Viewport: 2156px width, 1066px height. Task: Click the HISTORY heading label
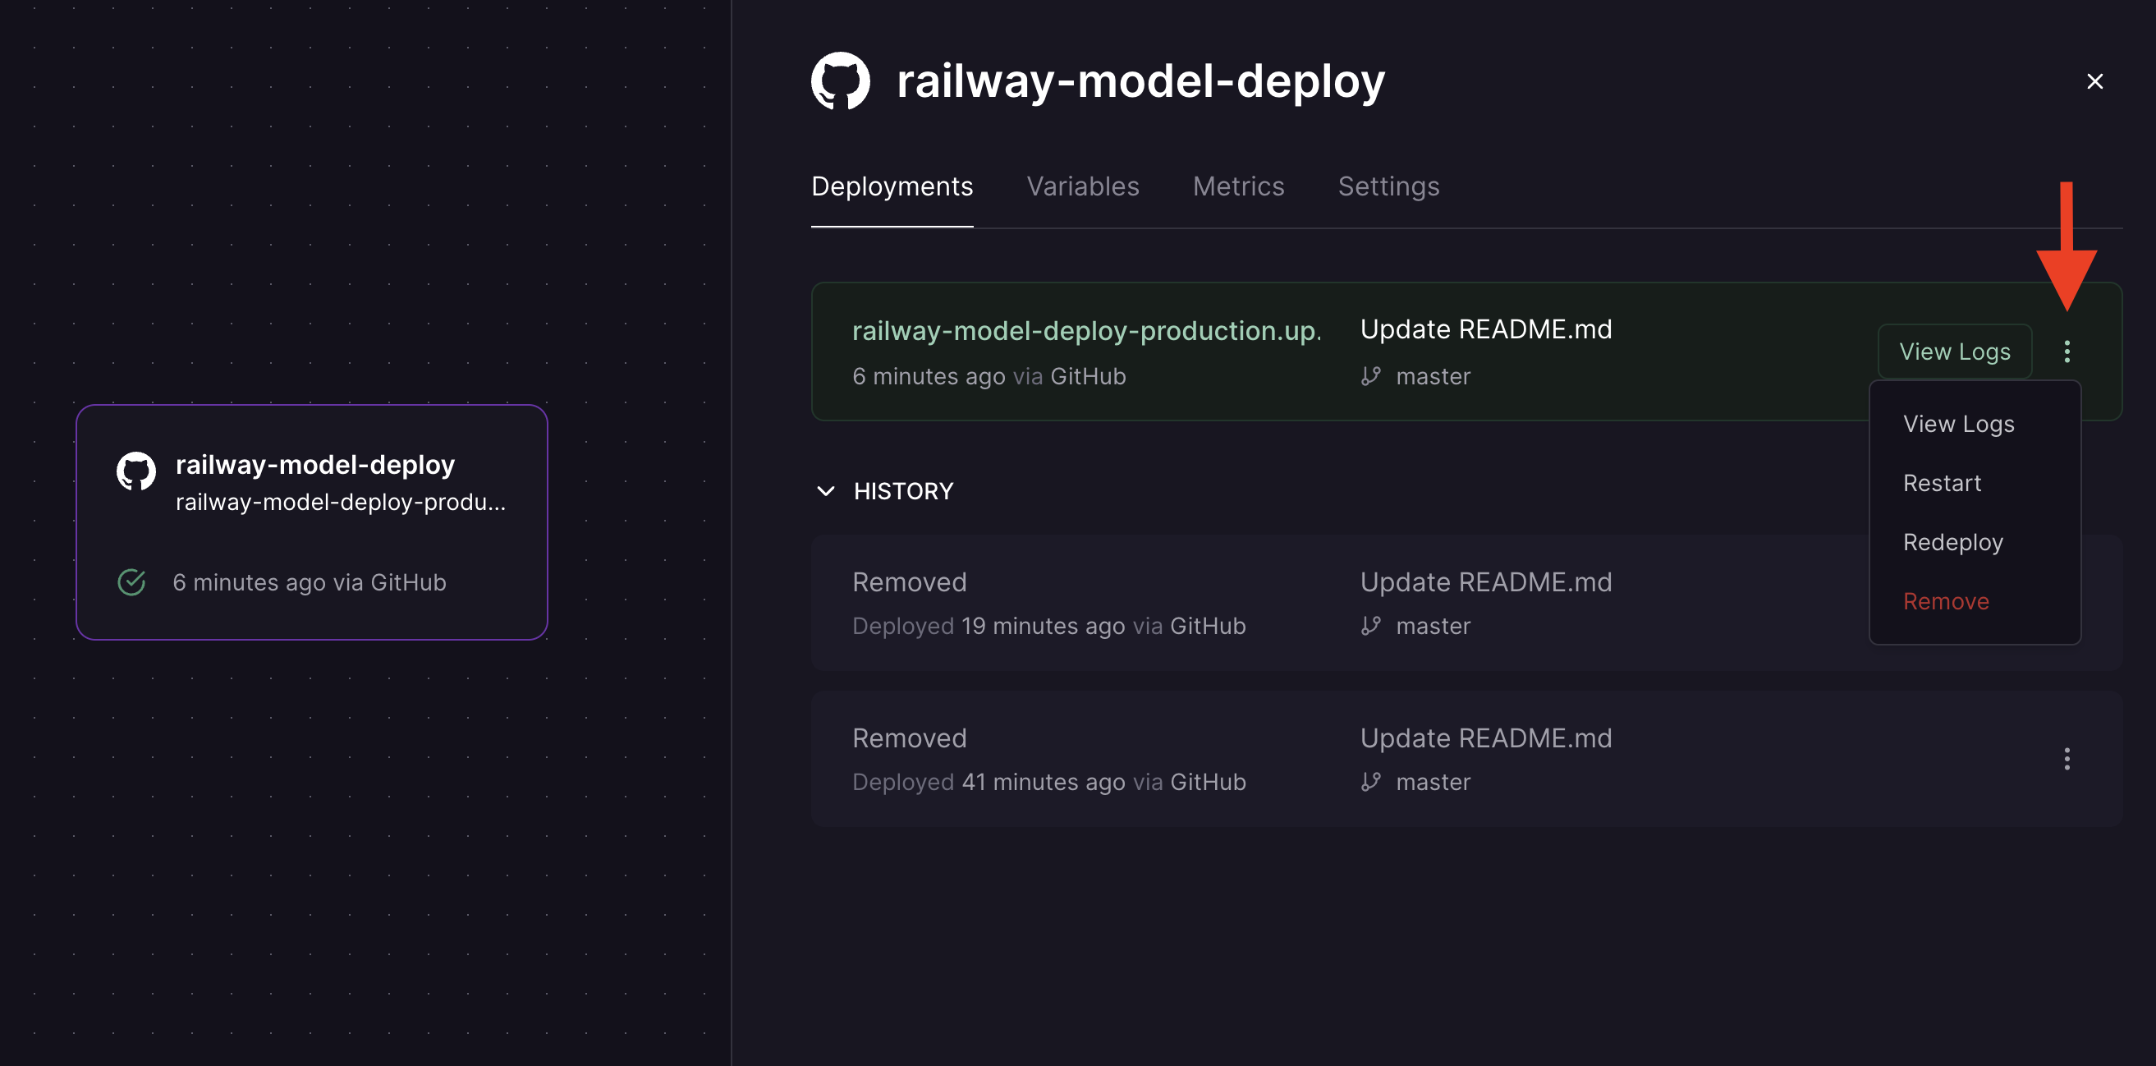903,492
